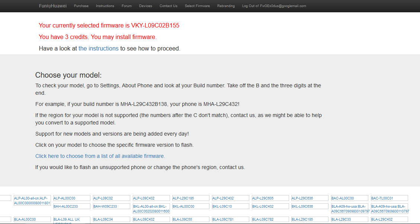The width and height of the screenshot is (420, 224).
Task: Click the link listing all available firmware
Action: tap(100, 156)
